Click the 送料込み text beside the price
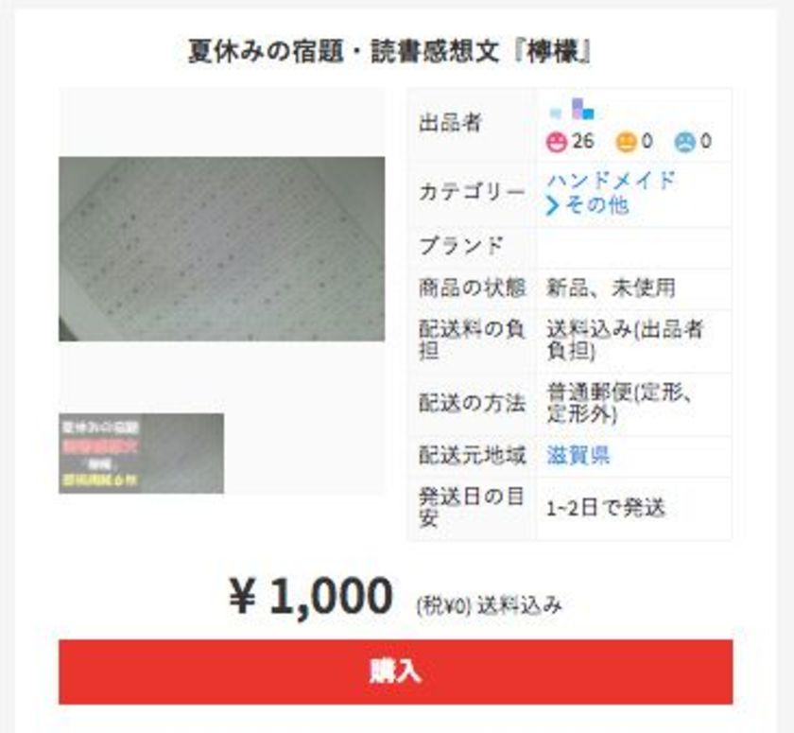 [520, 605]
